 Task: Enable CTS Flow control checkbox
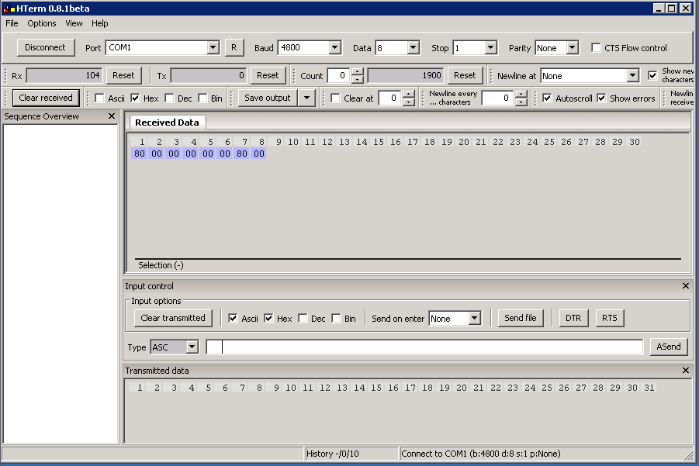tap(596, 47)
